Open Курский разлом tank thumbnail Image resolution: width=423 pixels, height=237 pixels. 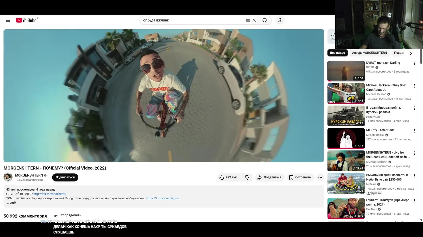(x=346, y=116)
